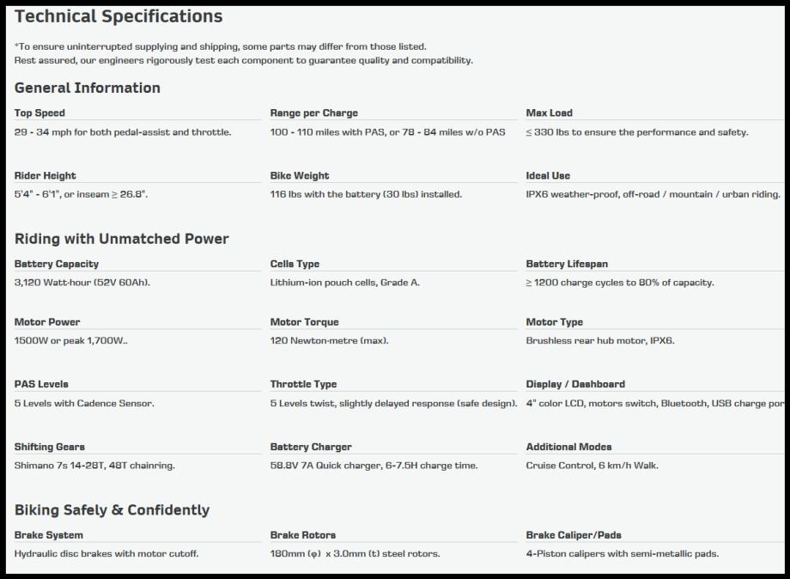This screenshot has height=579, width=790.
Task: Click the Technical Specifications heading
Action: pos(118,16)
